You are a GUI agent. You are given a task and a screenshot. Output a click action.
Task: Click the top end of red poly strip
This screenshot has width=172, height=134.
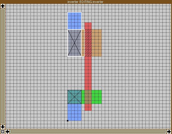88,26
